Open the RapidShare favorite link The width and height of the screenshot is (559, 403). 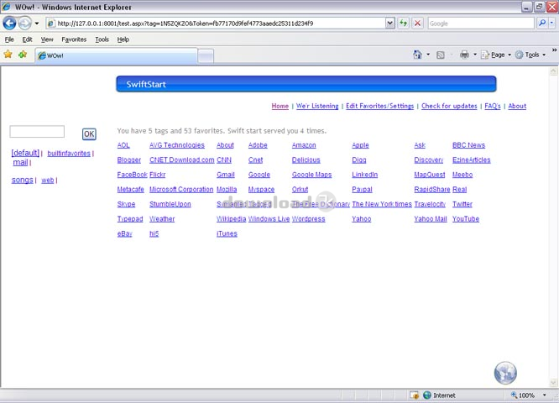(432, 190)
